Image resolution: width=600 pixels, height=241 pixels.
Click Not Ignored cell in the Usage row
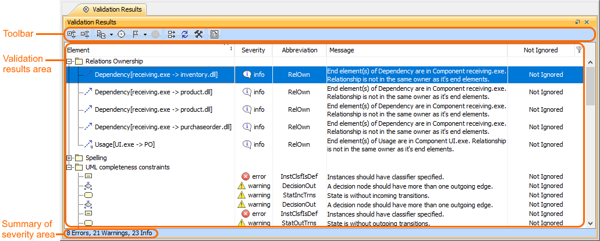point(546,144)
